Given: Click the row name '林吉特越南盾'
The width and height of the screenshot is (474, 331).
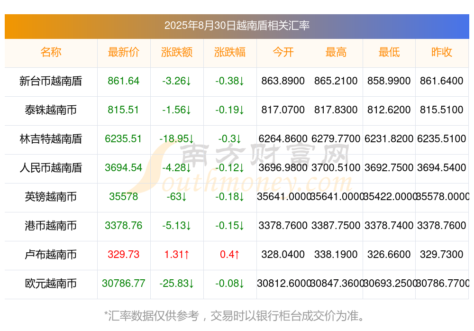Looking at the screenshot, I should coord(51,139).
